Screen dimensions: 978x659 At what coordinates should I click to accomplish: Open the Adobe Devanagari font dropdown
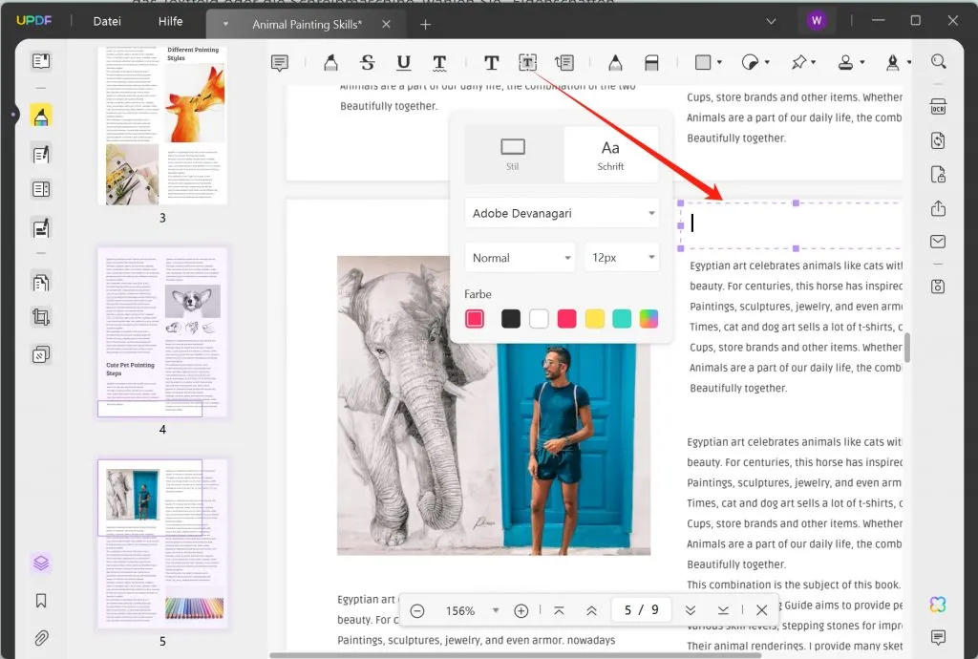[562, 212]
